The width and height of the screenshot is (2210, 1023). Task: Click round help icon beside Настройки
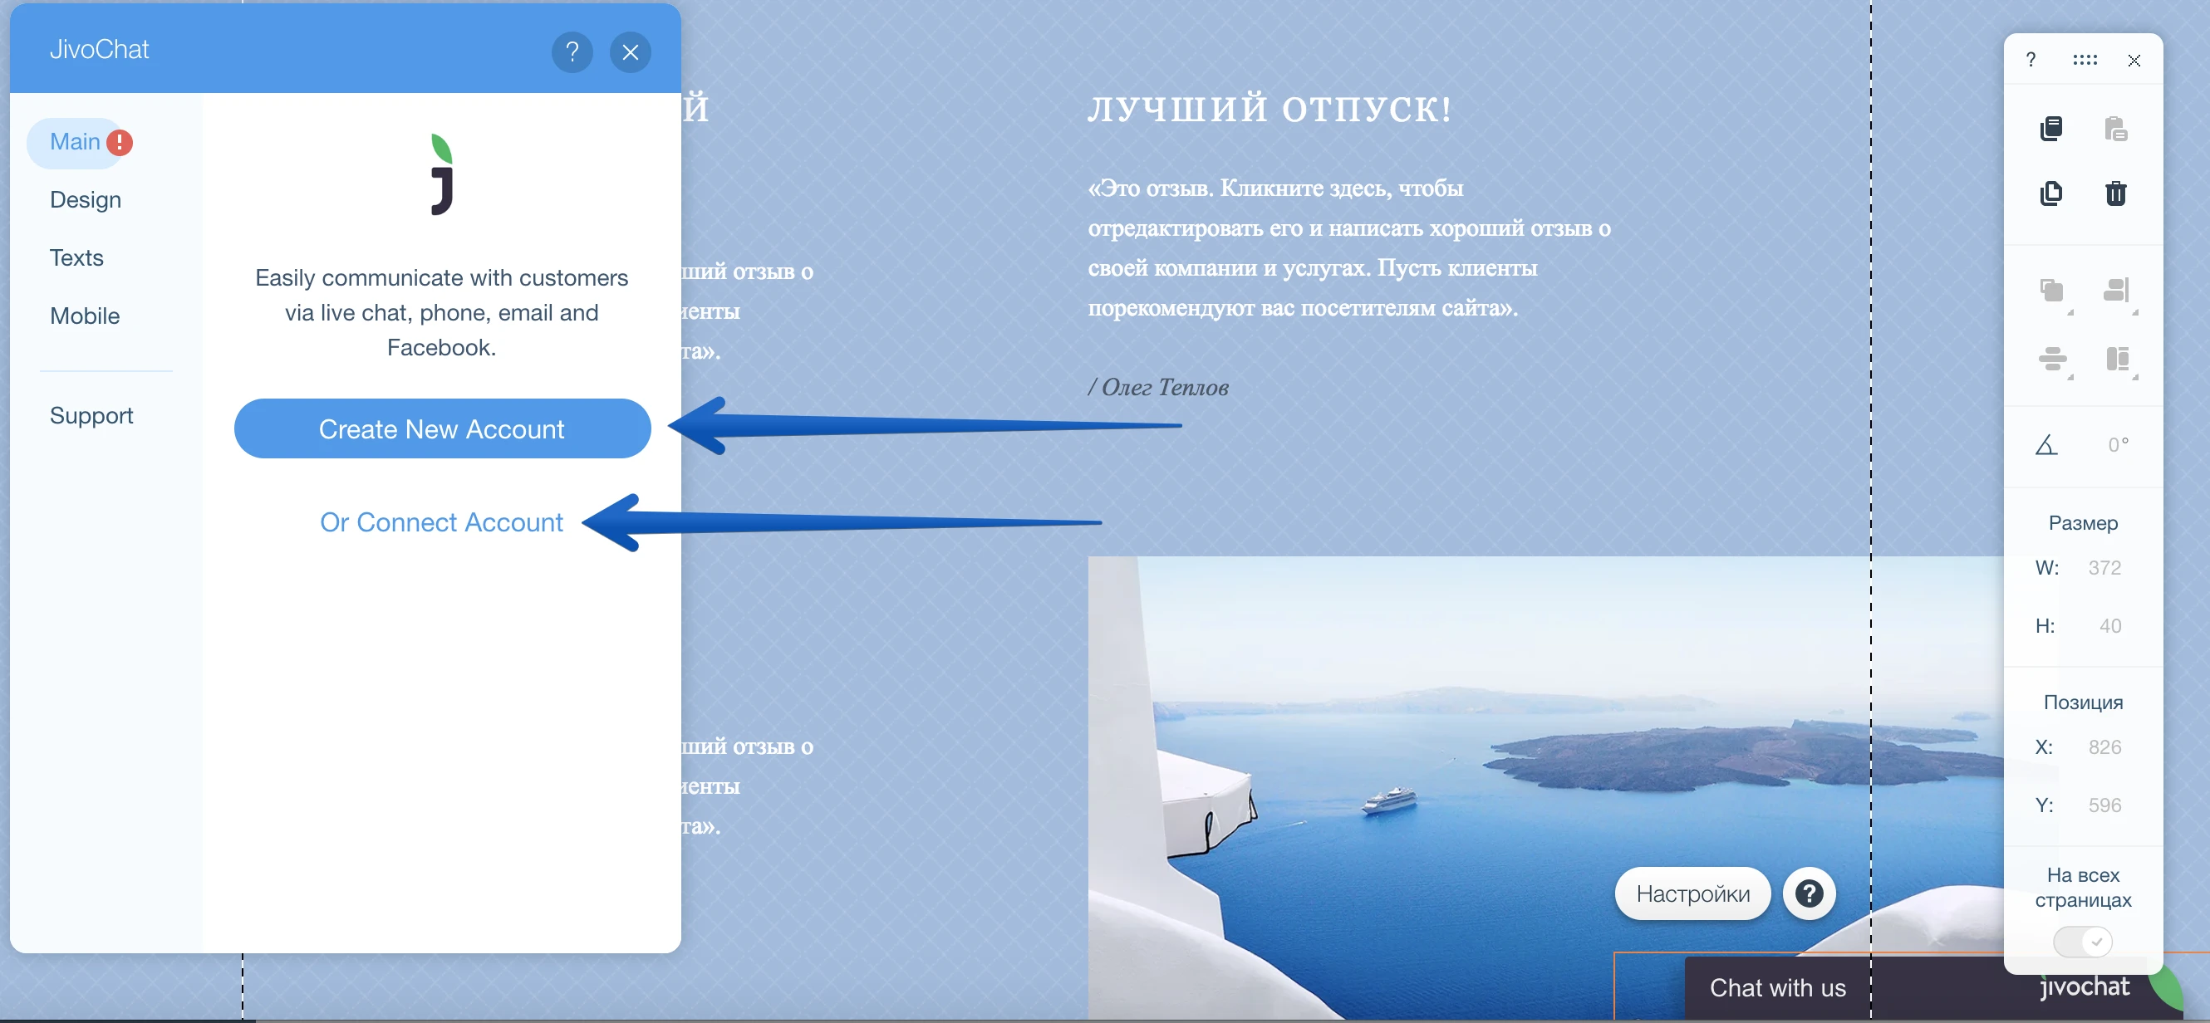coord(1809,893)
